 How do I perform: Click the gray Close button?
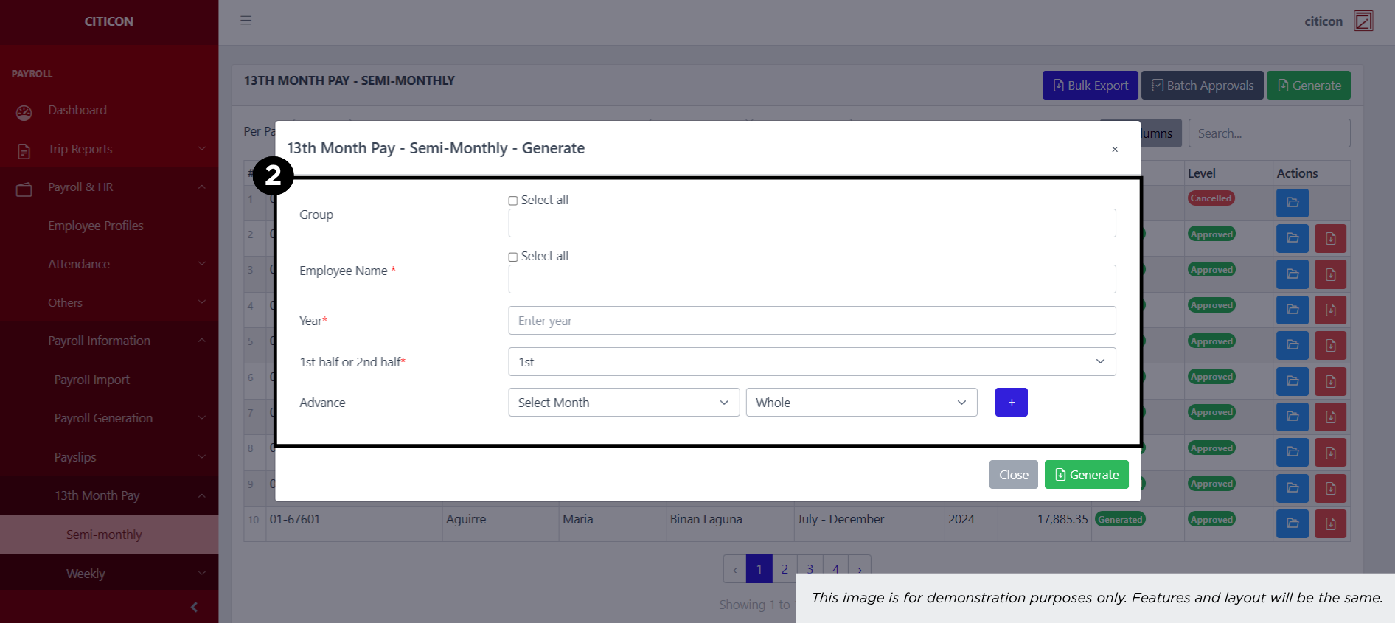tap(1013, 475)
